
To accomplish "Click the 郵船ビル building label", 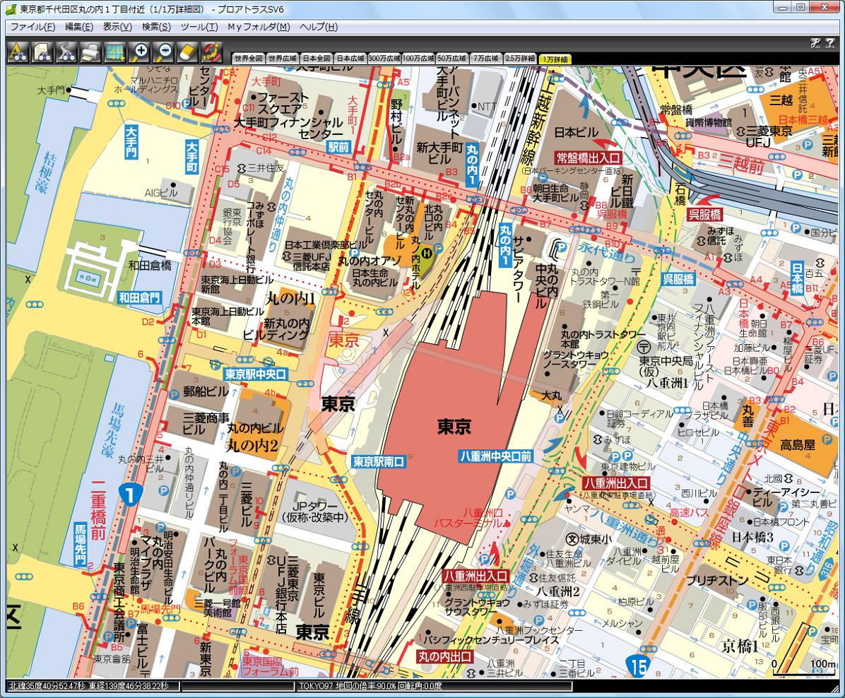I will pos(206,392).
